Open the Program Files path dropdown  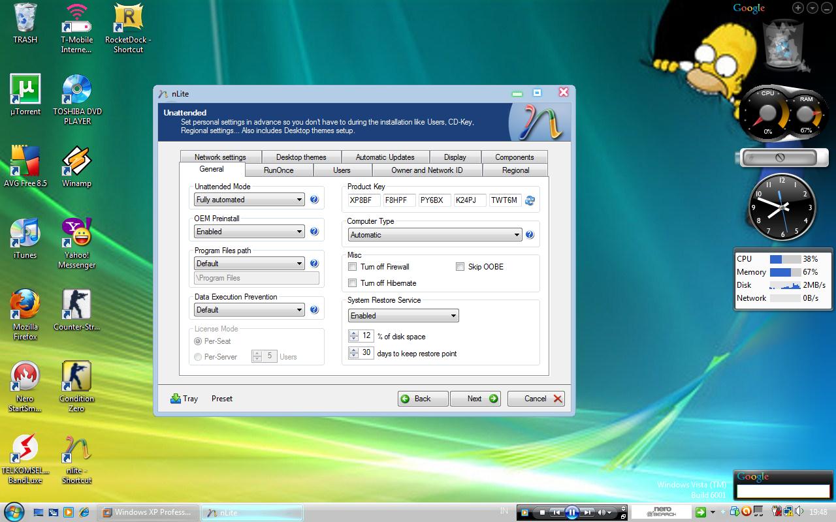(x=249, y=264)
